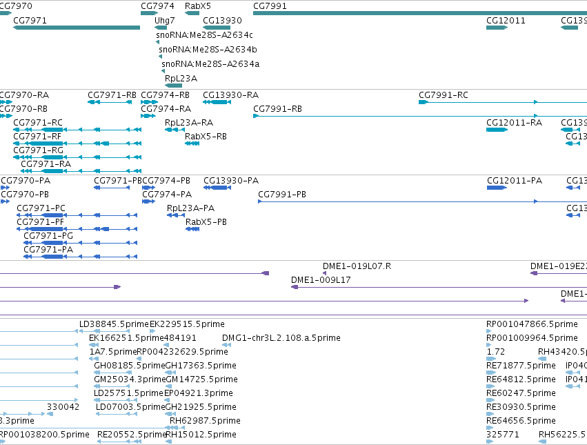
Task: Click the RabX5 gene label
Action: [198, 6]
